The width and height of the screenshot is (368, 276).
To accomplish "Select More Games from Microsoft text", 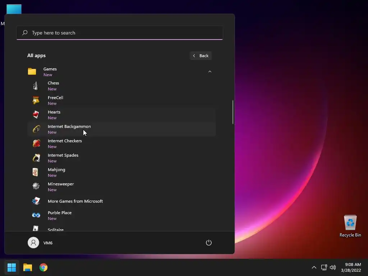I will (75, 201).
